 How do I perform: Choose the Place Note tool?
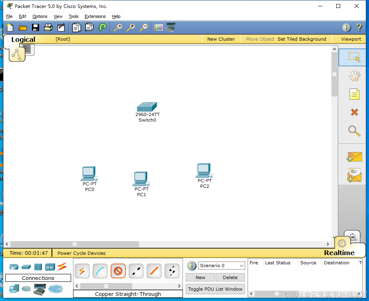tap(354, 94)
